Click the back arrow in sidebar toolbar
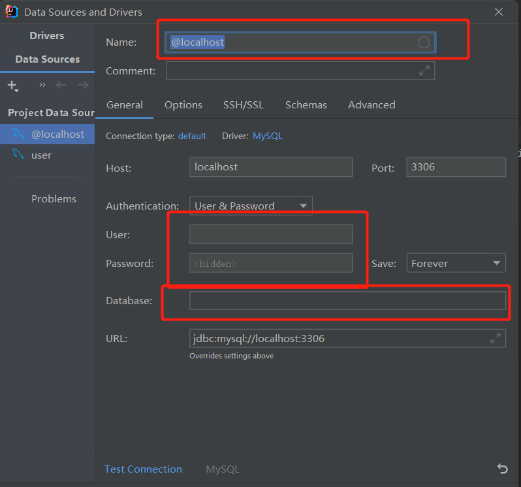The image size is (521, 487). pos(61,85)
